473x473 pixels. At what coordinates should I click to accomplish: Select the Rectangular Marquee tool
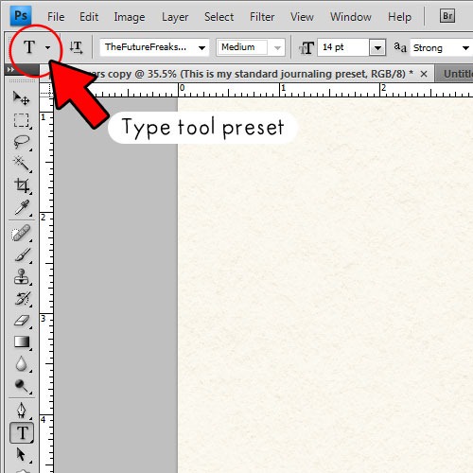coord(22,120)
